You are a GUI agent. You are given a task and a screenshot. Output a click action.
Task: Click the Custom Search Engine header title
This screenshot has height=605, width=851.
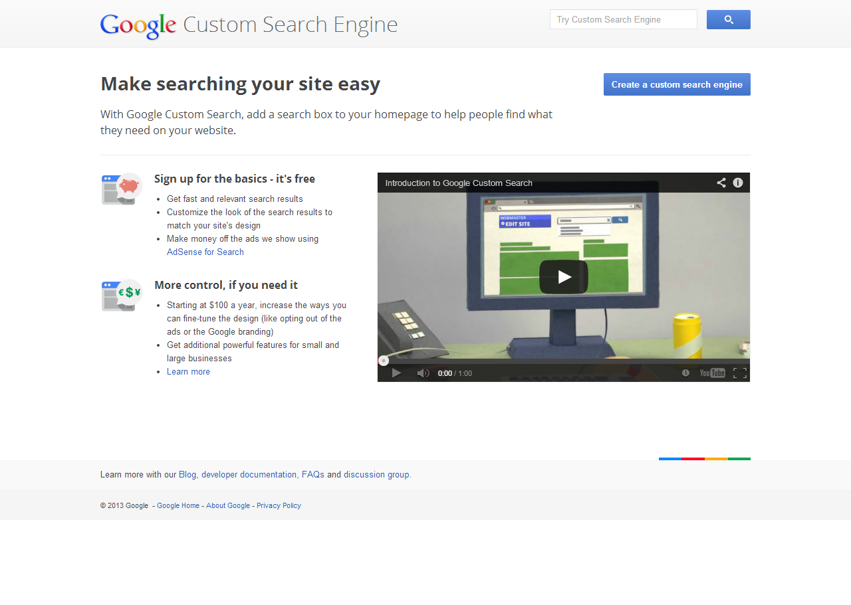coord(291,25)
